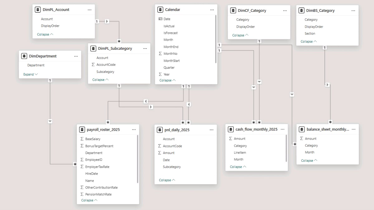Viewport: 374px width, 210px height.
Task: Select the sigma icon next to BaseSalary
Action: coord(81,139)
